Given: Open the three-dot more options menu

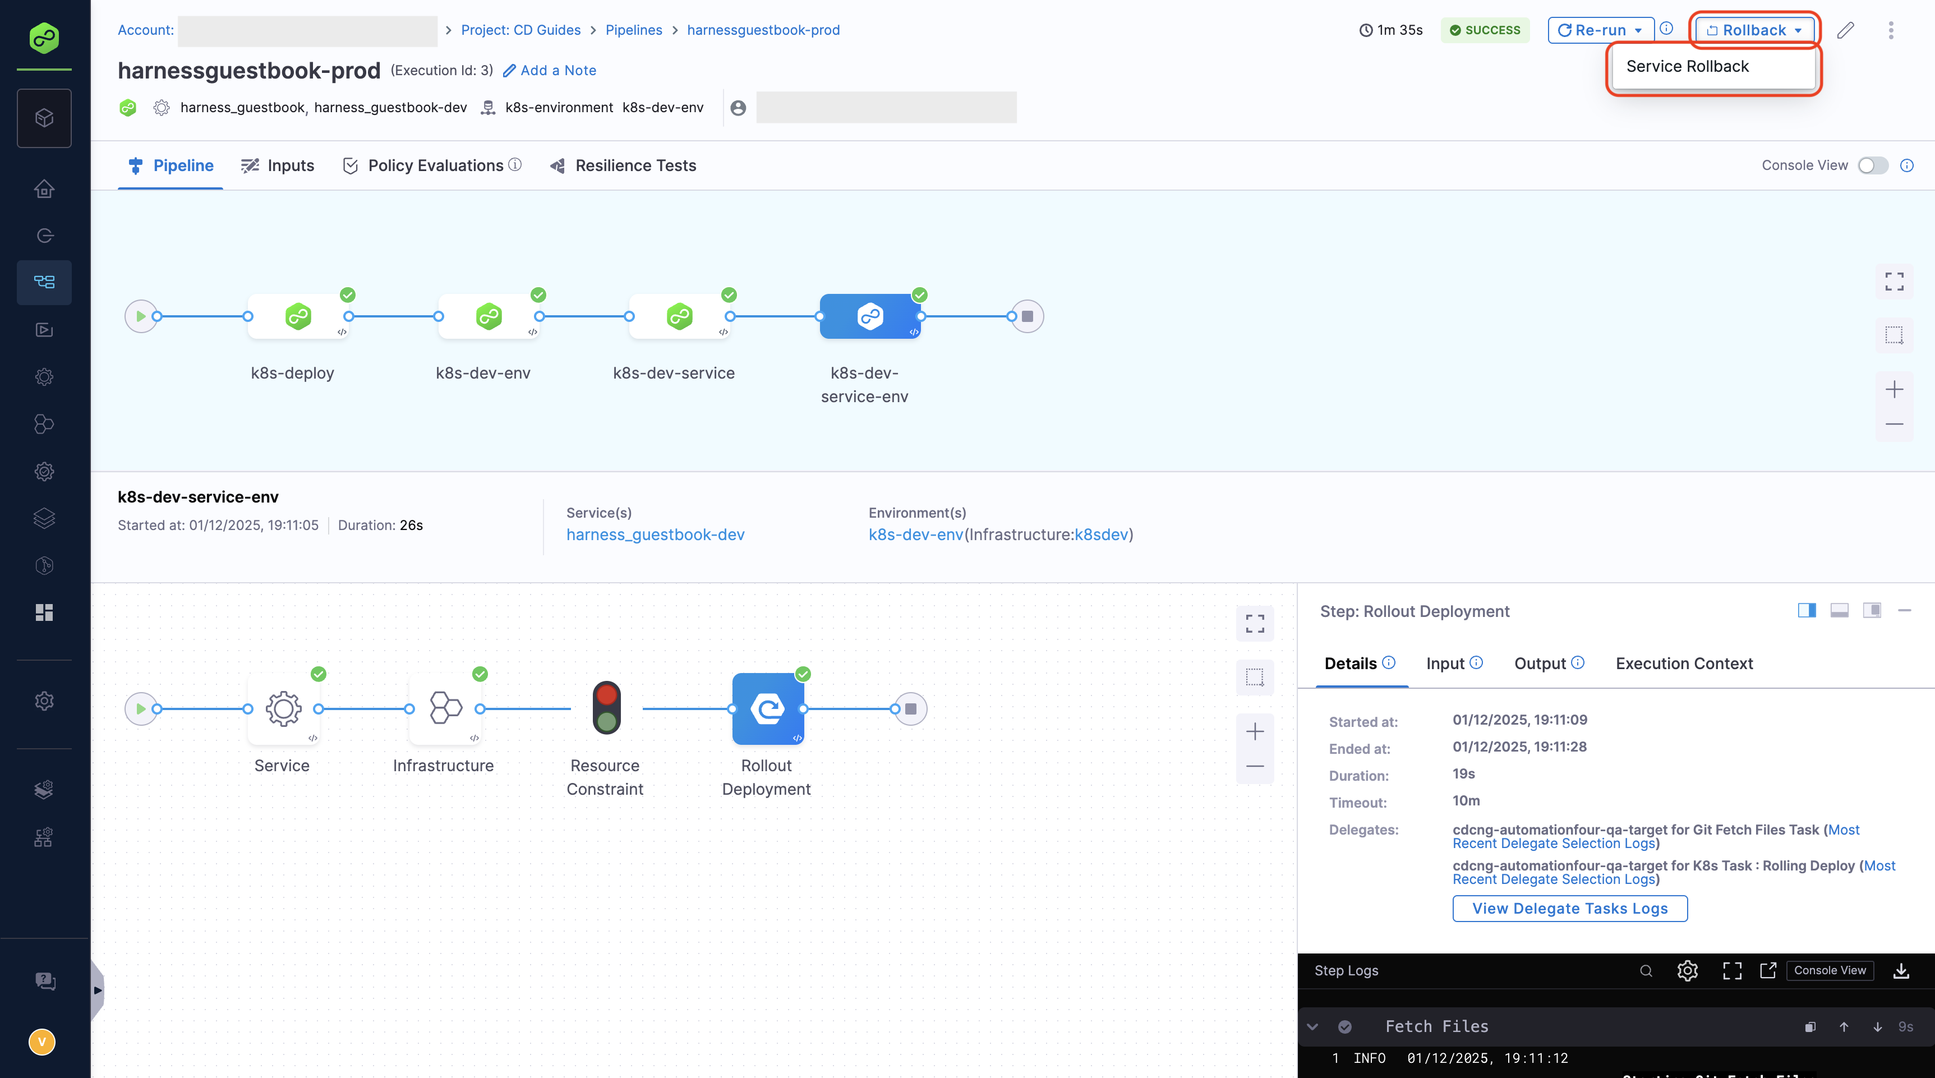Looking at the screenshot, I should tap(1891, 30).
